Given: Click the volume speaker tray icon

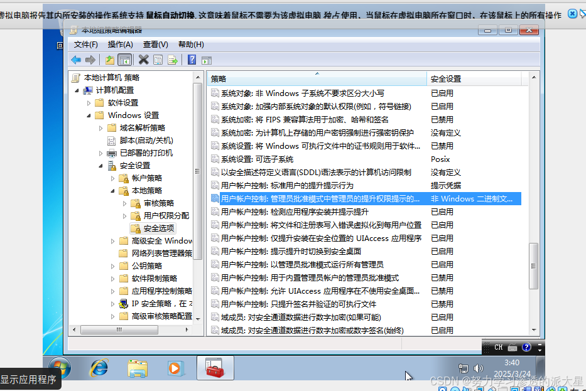Looking at the screenshot, I should 478,368.
